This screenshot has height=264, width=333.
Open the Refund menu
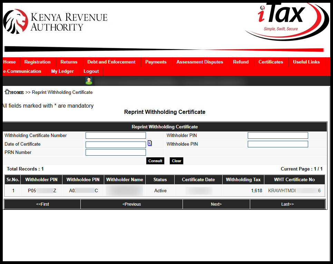(241, 62)
